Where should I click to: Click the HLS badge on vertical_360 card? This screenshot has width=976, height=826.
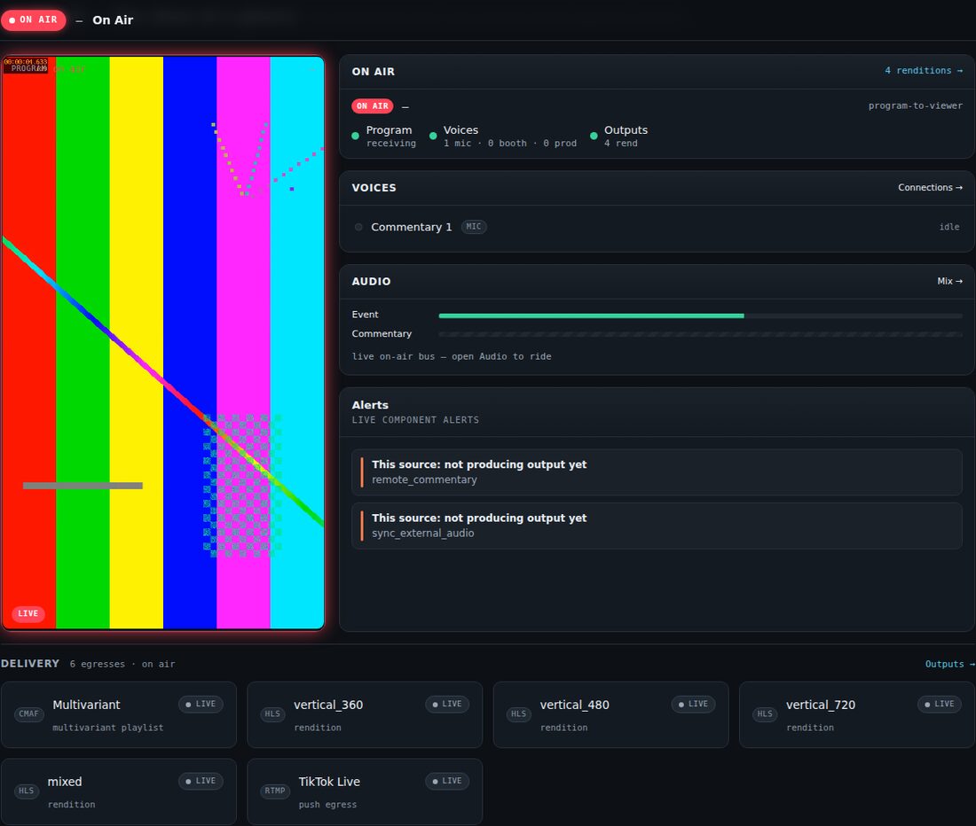pos(272,713)
